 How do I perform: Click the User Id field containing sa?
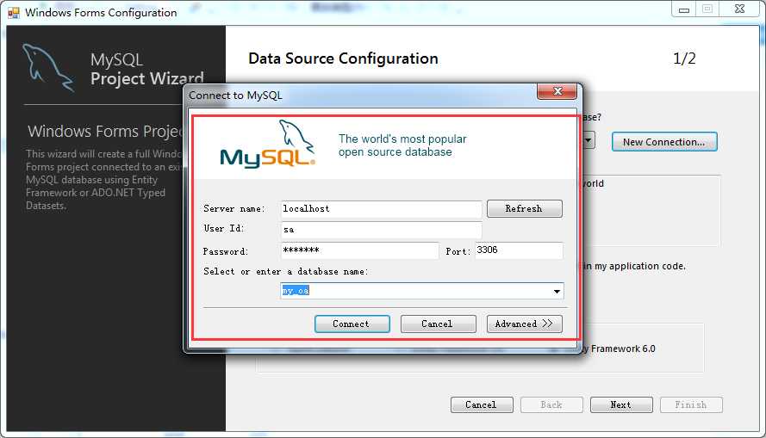[381, 230]
